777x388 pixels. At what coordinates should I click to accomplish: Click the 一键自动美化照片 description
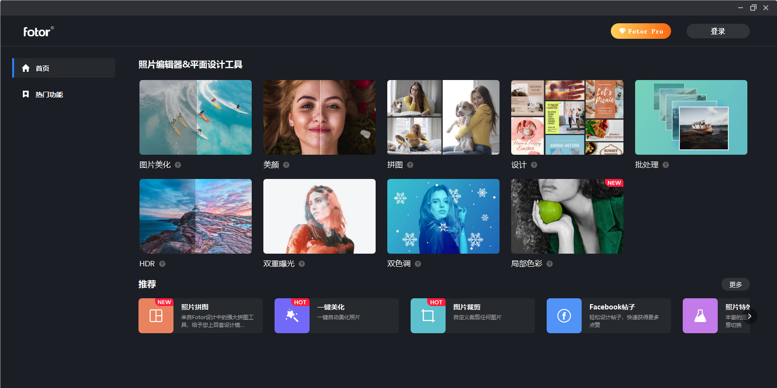tap(339, 317)
